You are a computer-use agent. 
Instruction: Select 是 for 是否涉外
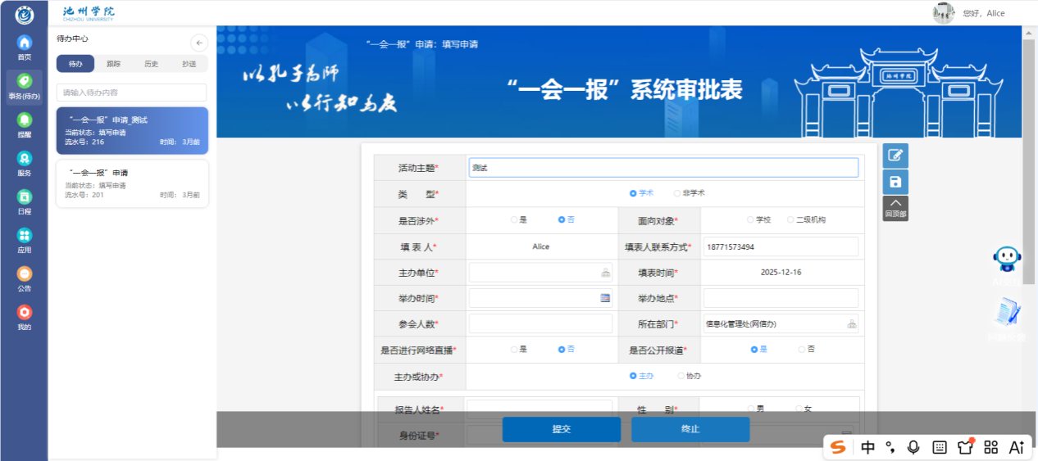click(514, 220)
